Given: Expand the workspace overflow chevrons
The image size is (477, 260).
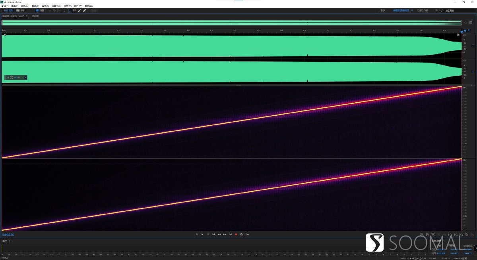Looking at the screenshot, I should tap(436, 10).
